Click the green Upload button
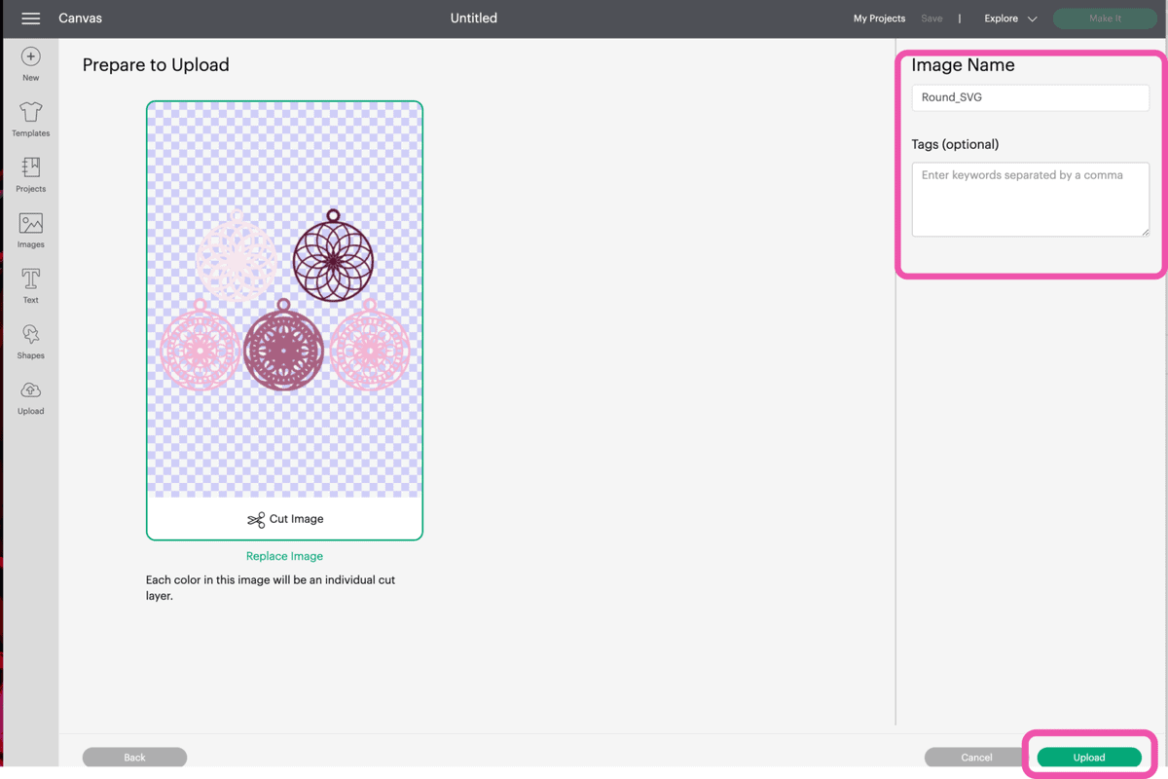Image resolution: width=1168 pixels, height=779 pixels. tap(1089, 757)
